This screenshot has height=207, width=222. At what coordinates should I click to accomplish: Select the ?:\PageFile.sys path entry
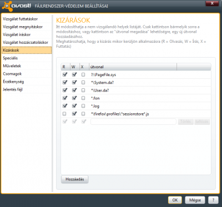pos(103,75)
